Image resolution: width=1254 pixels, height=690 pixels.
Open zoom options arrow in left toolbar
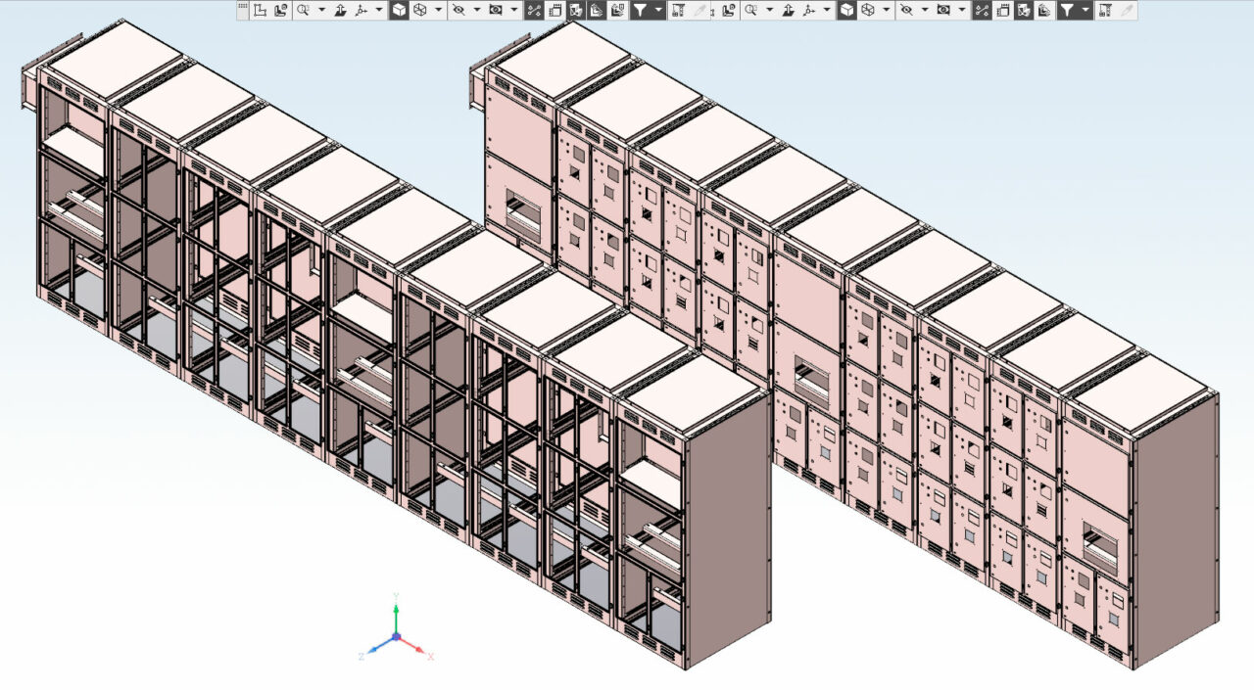tap(321, 10)
